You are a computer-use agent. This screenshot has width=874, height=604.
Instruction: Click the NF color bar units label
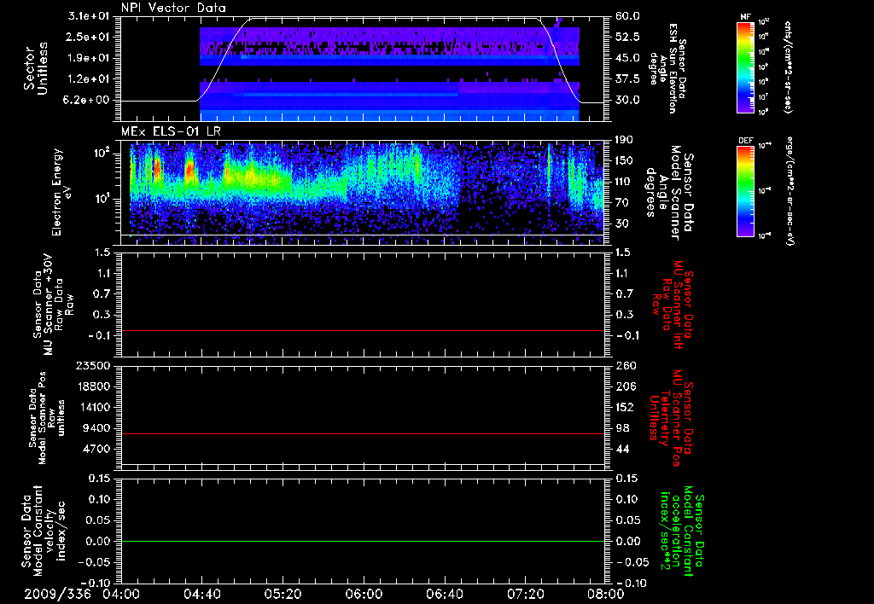click(x=788, y=67)
